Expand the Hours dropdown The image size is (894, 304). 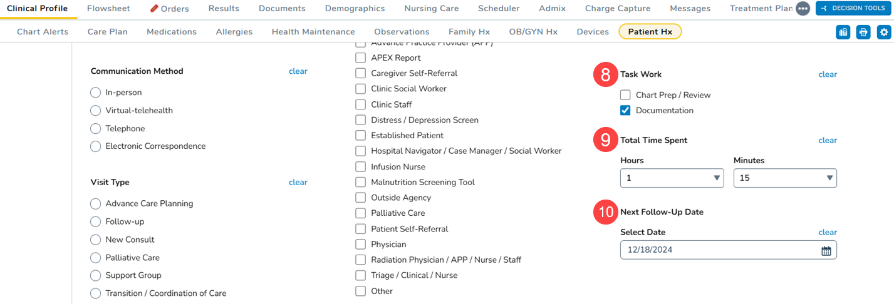(672, 178)
